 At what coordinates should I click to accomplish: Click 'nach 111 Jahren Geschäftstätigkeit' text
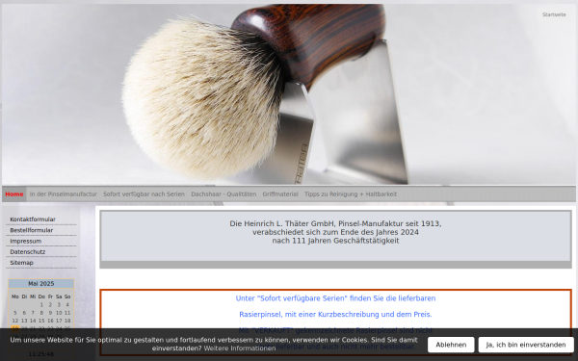(335, 241)
